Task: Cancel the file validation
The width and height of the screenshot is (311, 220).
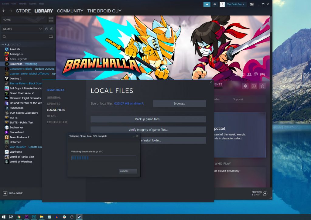Action: point(128,171)
